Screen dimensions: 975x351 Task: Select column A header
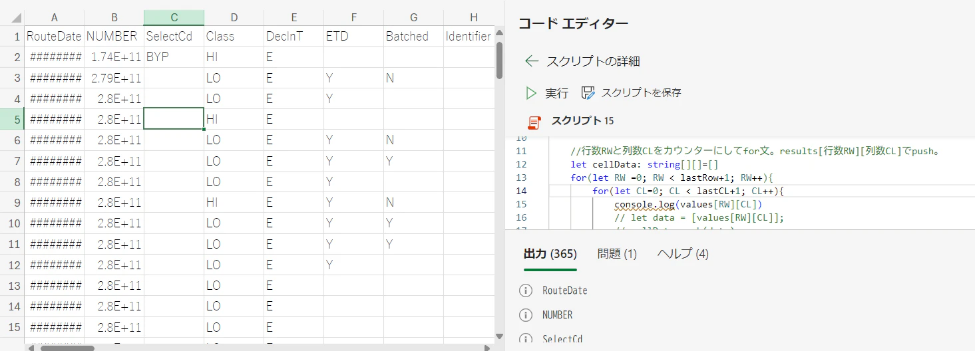point(54,18)
